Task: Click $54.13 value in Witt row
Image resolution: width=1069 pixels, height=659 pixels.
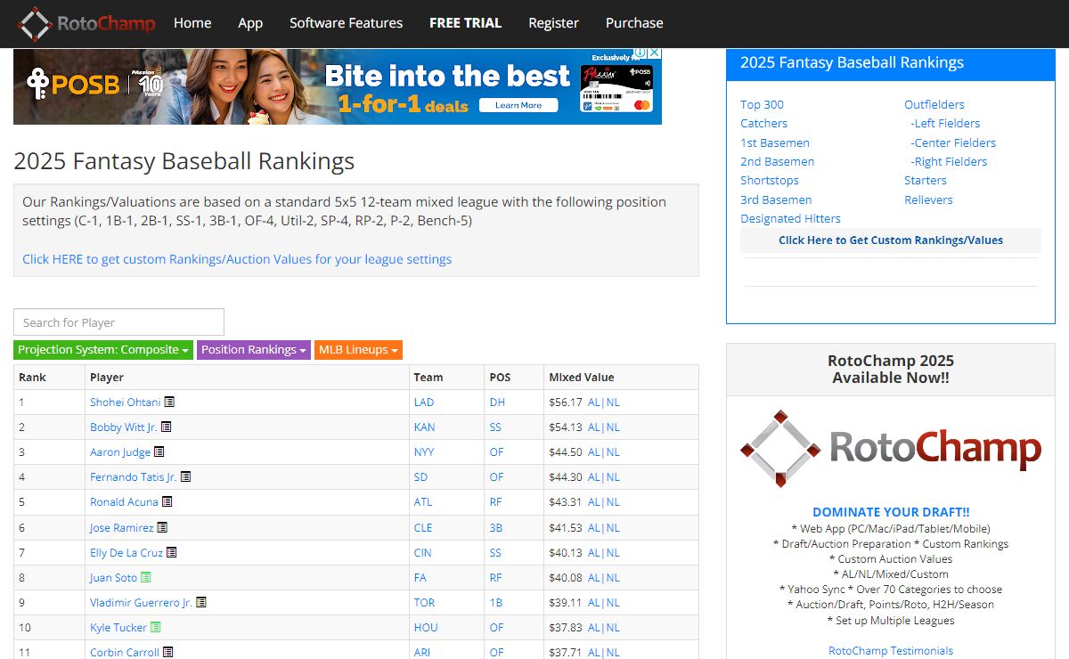Action: point(566,427)
